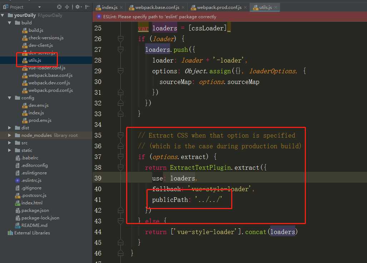The height and width of the screenshot is (263, 367).
Task: Collapse the yourDaily project root
Action: tap(3, 15)
